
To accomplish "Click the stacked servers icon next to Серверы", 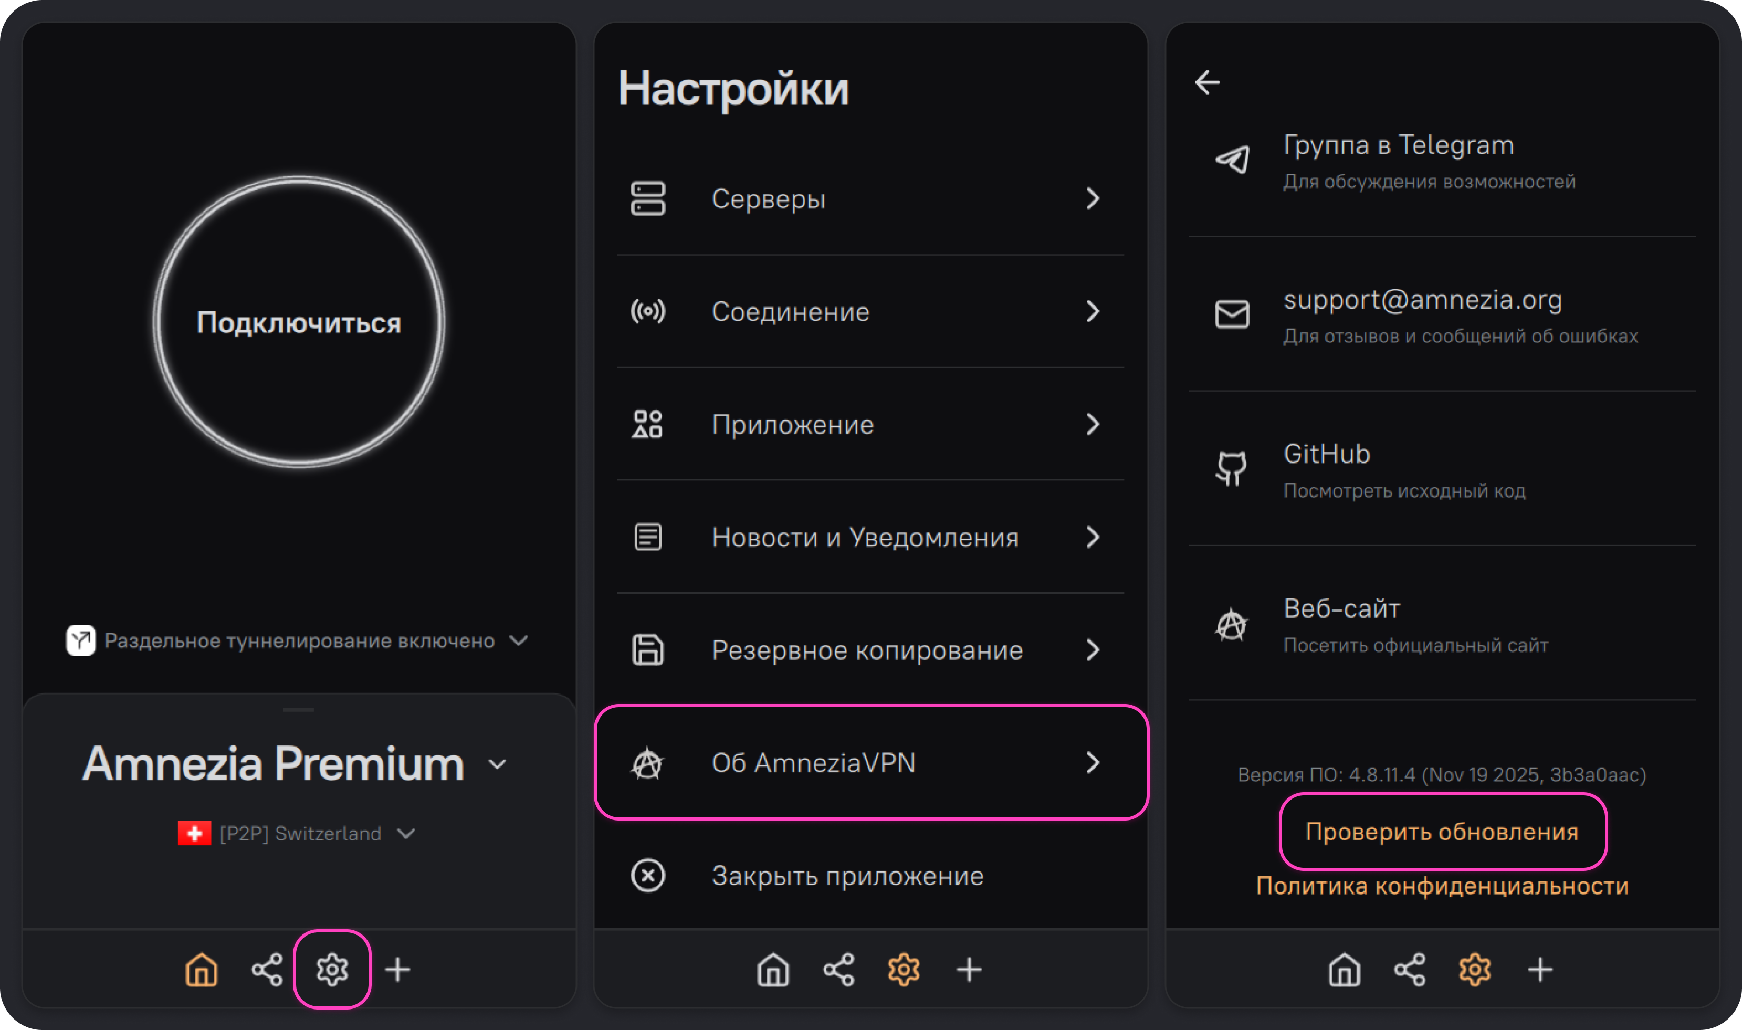I will (x=647, y=199).
